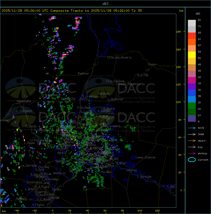Click the 'Agrelo' map label
The image size is (211, 214).
pos(62,153)
